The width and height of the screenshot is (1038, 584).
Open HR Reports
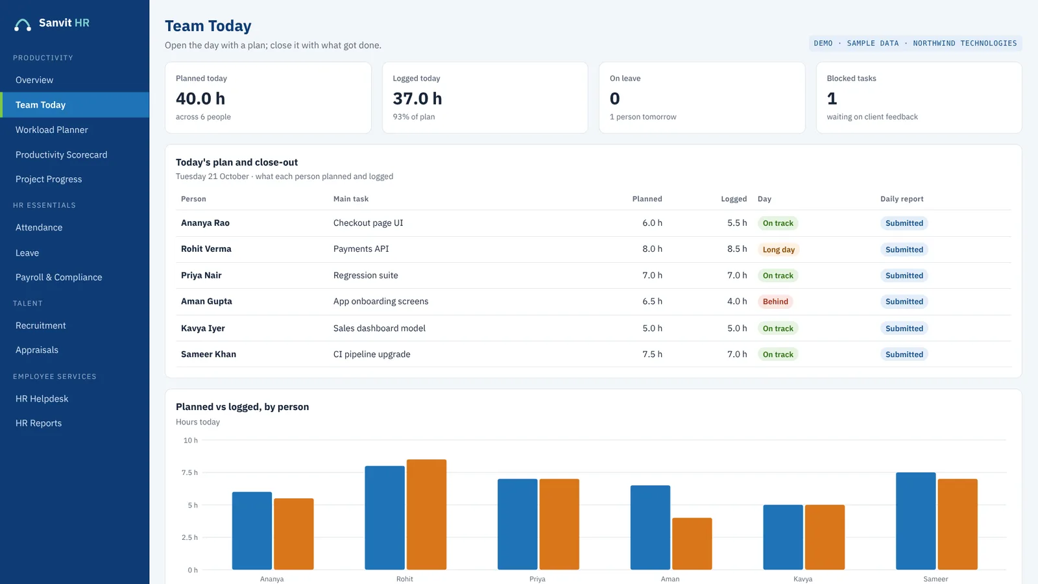coord(75,423)
